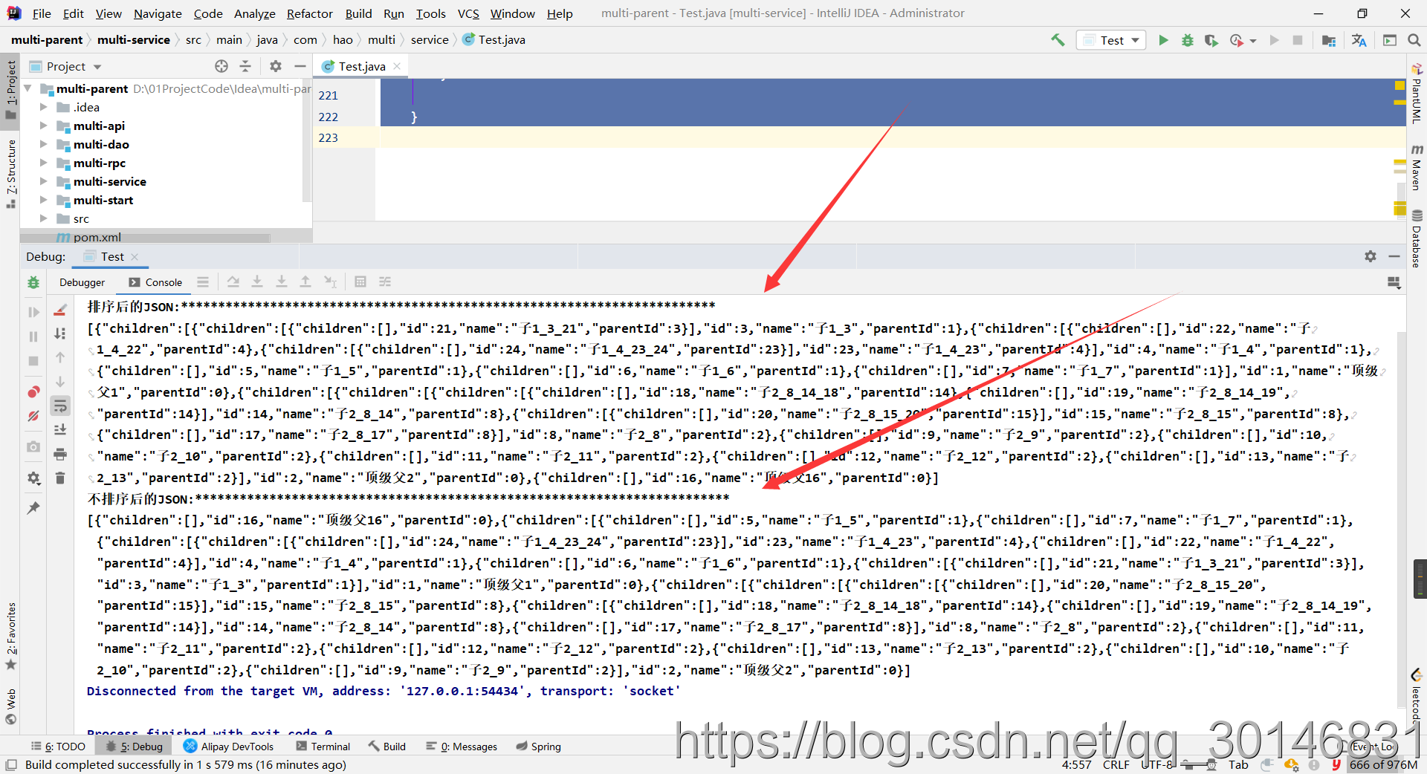Click the console edit highlighter icon
This screenshot has height=774, width=1427.
tap(60, 310)
